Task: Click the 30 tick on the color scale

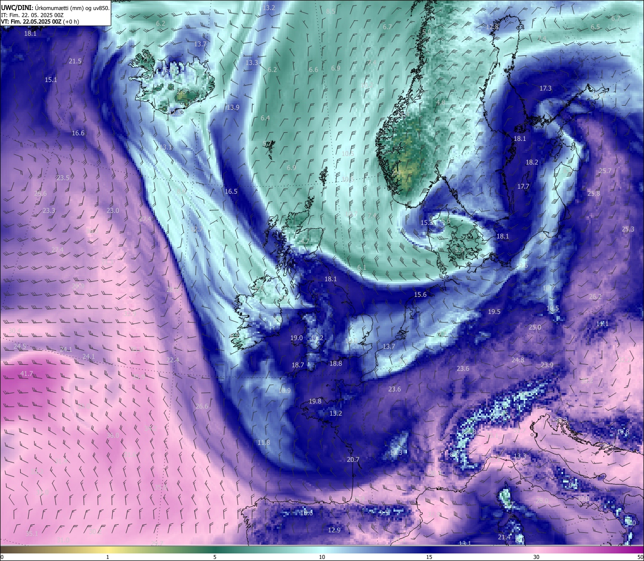Action: (536, 557)
